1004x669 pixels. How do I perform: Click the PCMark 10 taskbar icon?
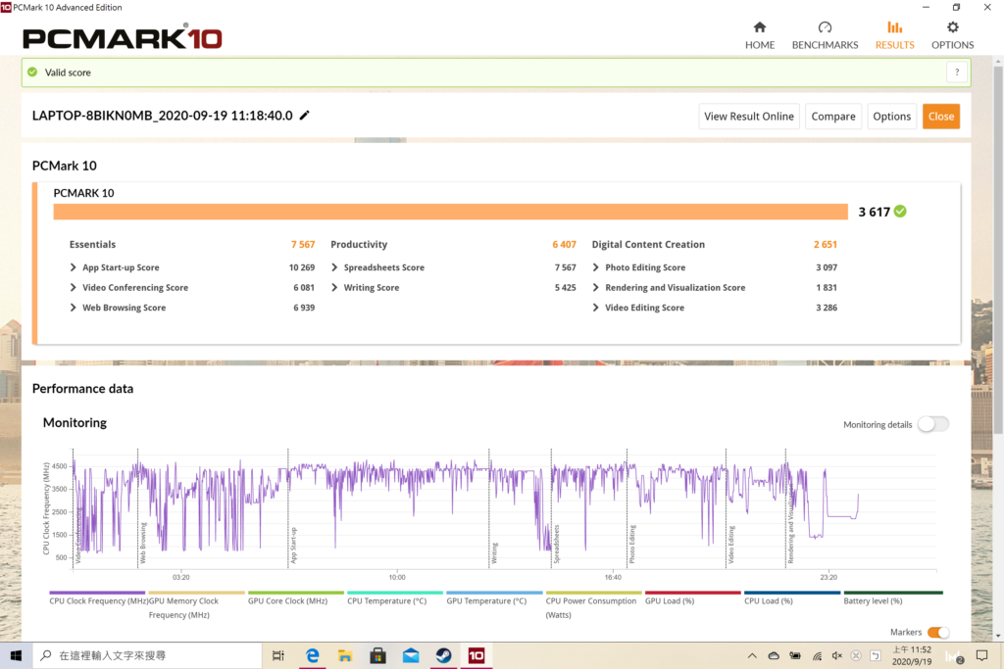[477, 655]
